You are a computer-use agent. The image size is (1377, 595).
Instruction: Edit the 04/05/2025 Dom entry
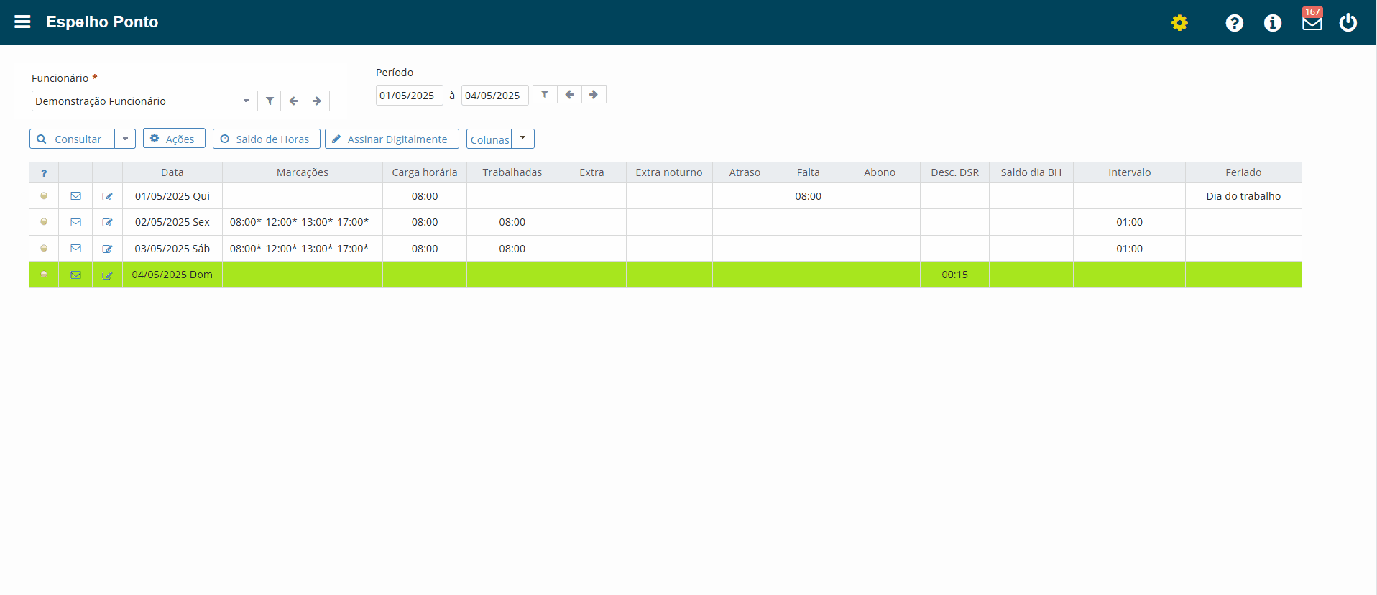[x=107, y=275]
